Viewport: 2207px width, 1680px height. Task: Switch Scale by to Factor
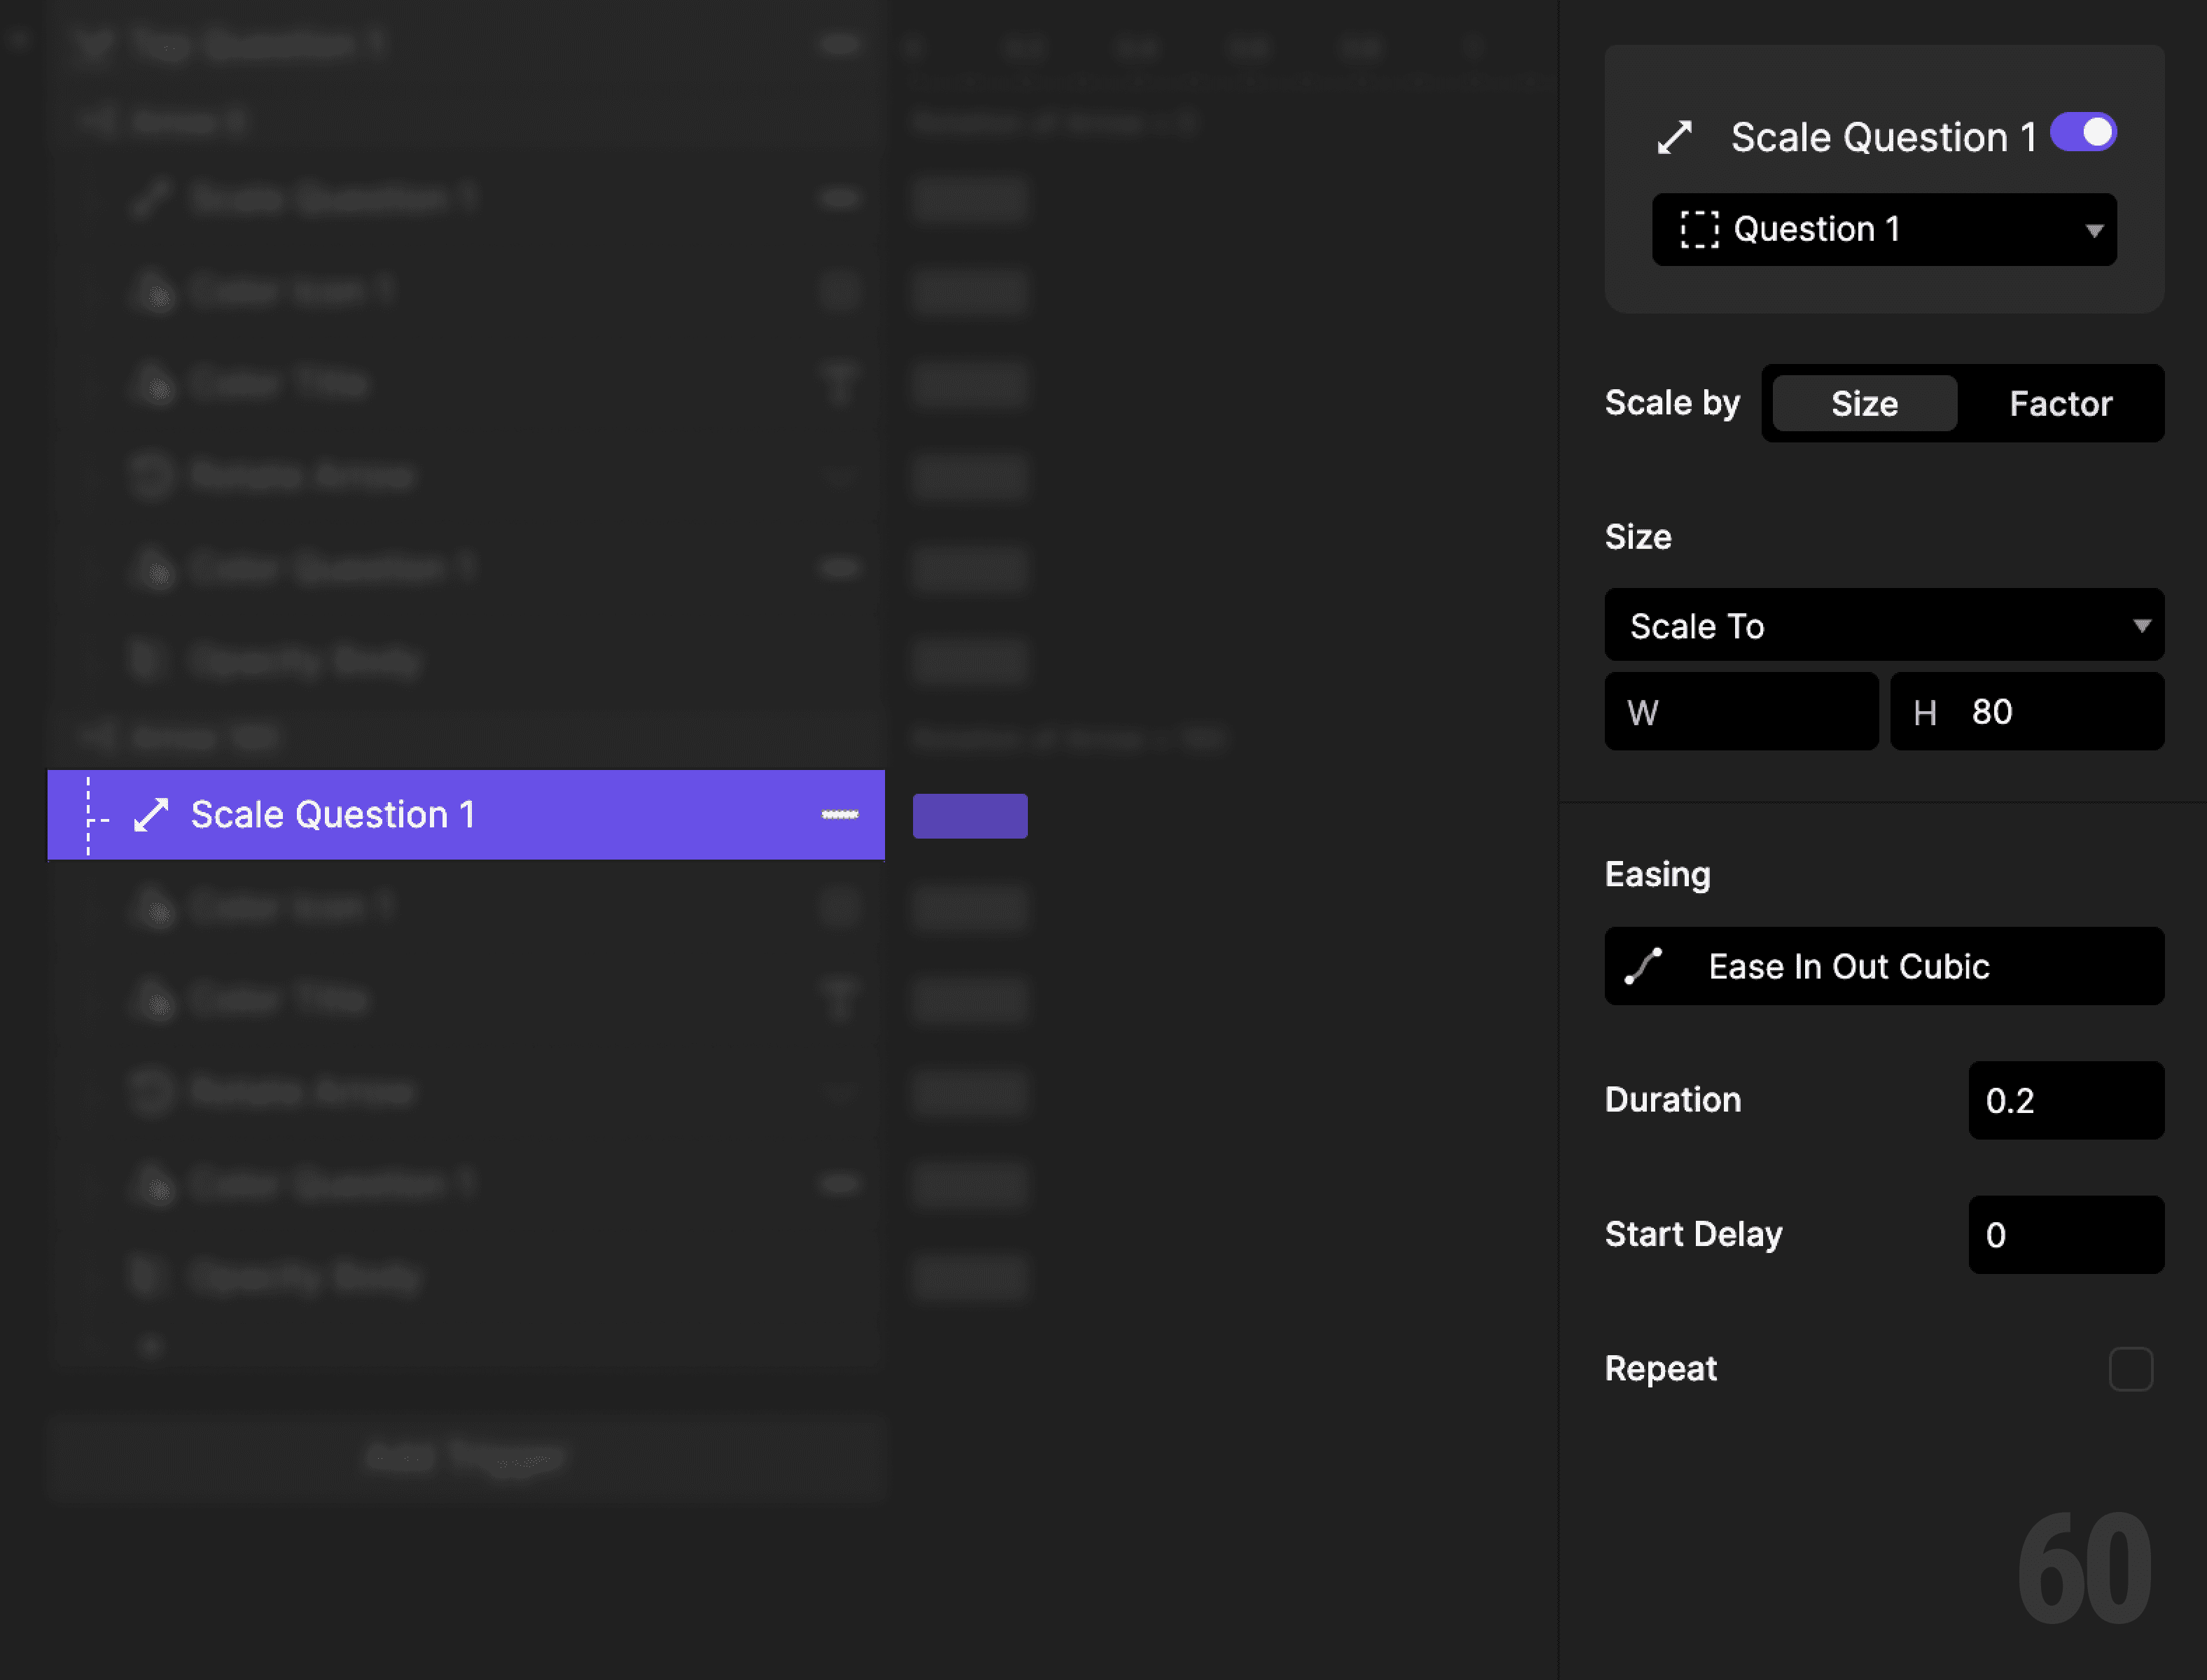click(2060, 403)
